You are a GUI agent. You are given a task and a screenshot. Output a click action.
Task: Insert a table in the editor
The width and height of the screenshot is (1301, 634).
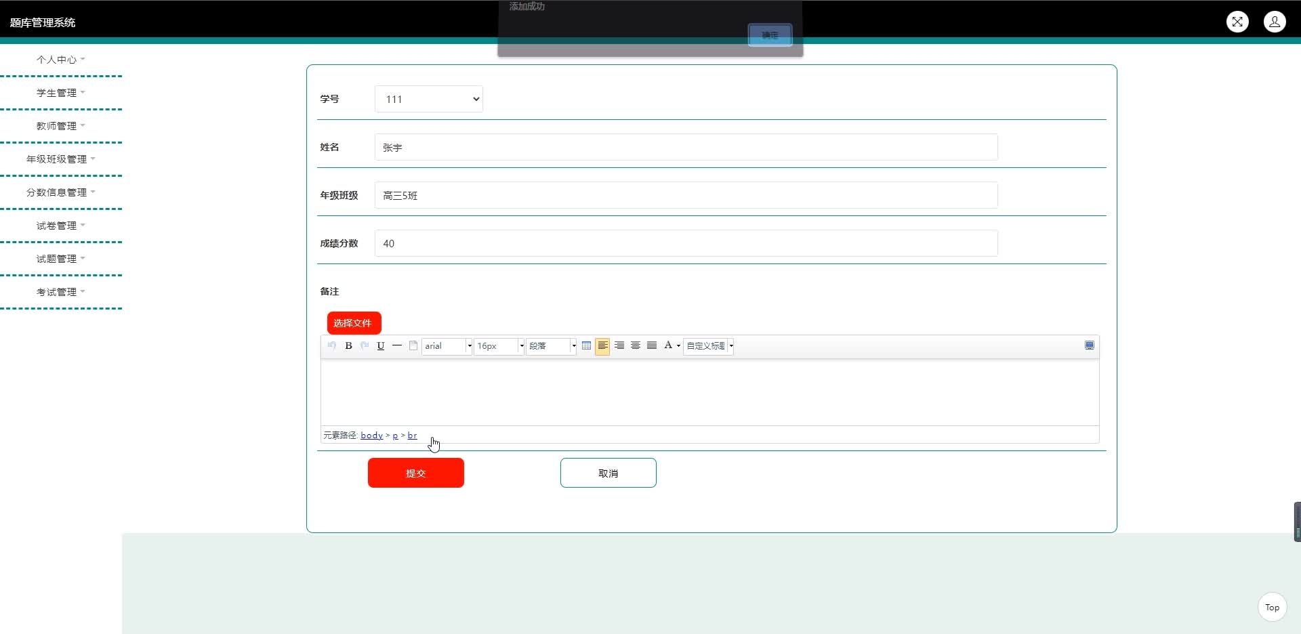pos(586,346)
